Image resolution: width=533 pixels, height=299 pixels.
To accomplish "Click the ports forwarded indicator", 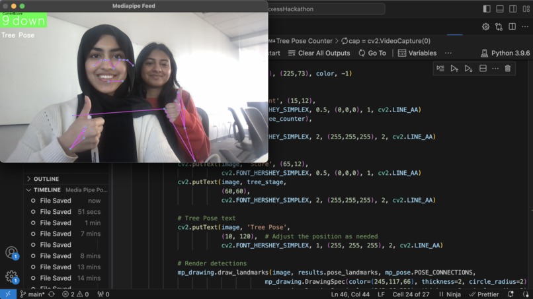I will coord(103,294).
